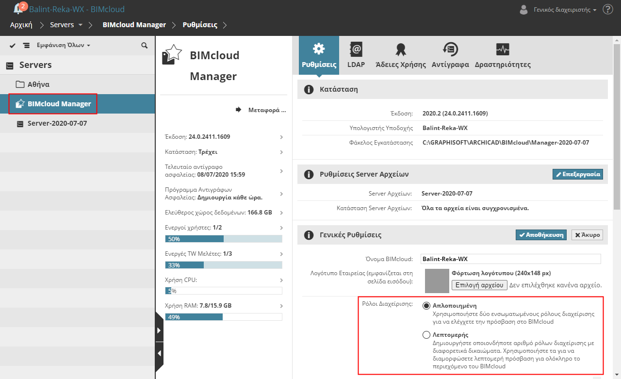Image resolution: width=621 pixels, height=379 pixels.
Task: Switch to the Άδειες Χρήσης tab
Action: (x=401, y=55)
